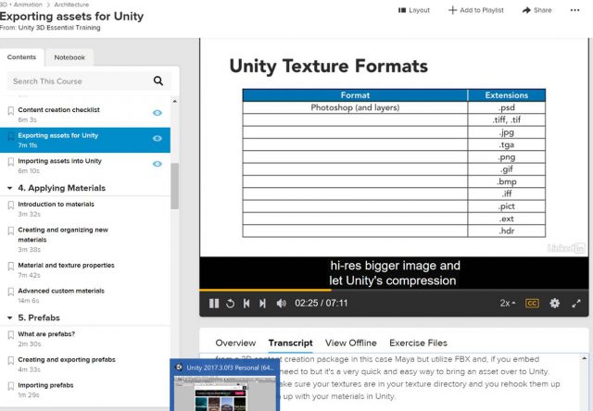
Task: Bookmark What are prefabs lesson
Action: (10, 335)
